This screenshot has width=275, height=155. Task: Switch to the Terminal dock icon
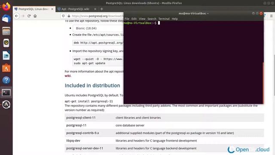(x=6, y=93)
